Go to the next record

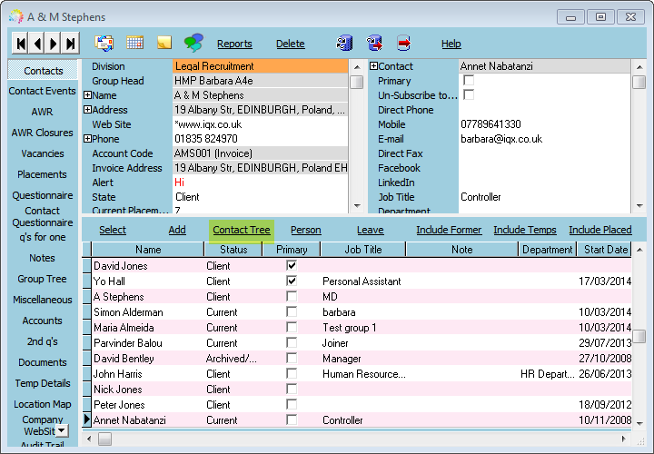coord(54,44)
